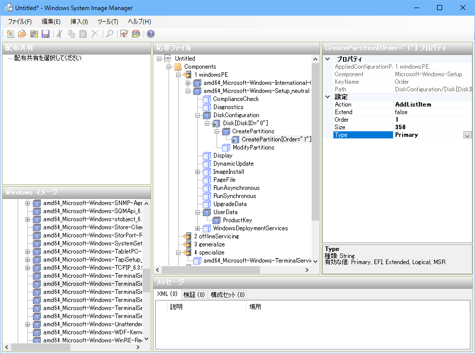Select the UpgradeData tree item
This screenshot has height=354, width=475.
(x=230, y=204)
